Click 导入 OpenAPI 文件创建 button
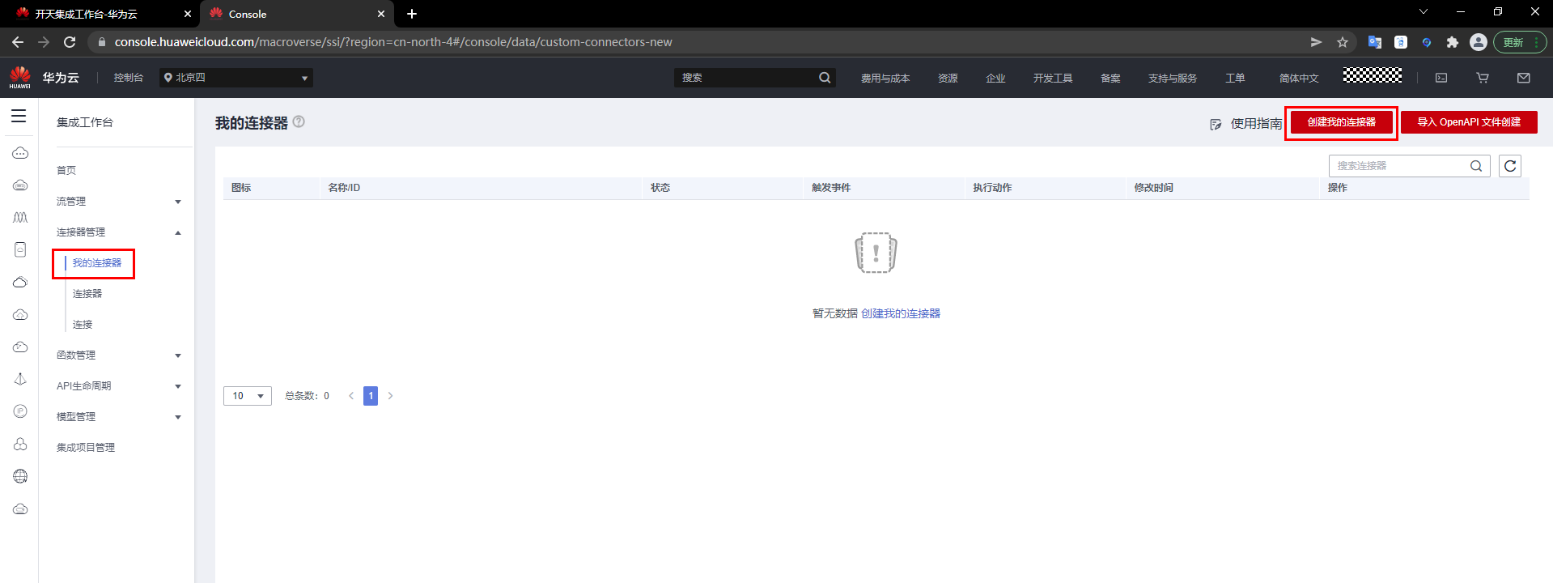The width and height of the screenshot is (1553, 583). 1469,122
